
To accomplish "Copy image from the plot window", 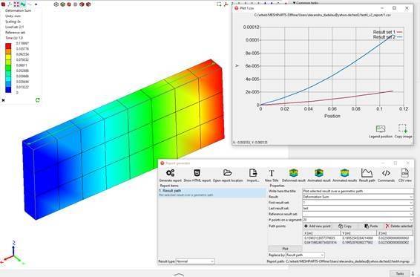I will point(403,128).
